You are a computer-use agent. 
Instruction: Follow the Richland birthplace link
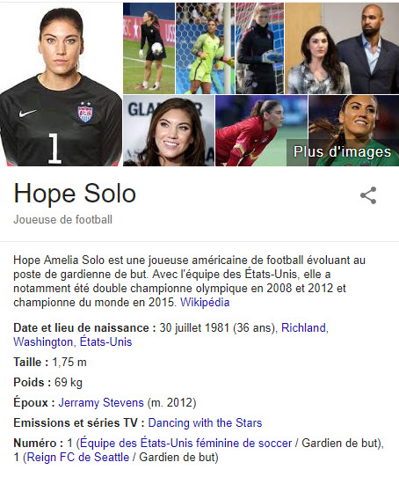pos(305,328)
